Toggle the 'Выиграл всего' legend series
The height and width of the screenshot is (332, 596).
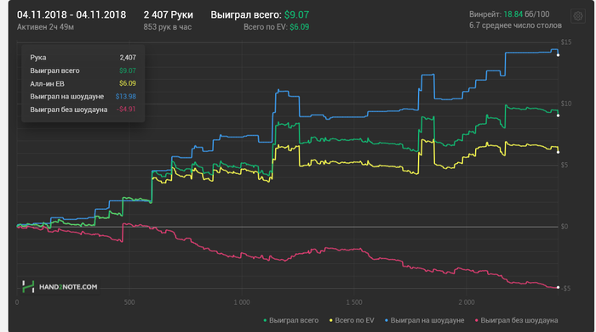291,320
